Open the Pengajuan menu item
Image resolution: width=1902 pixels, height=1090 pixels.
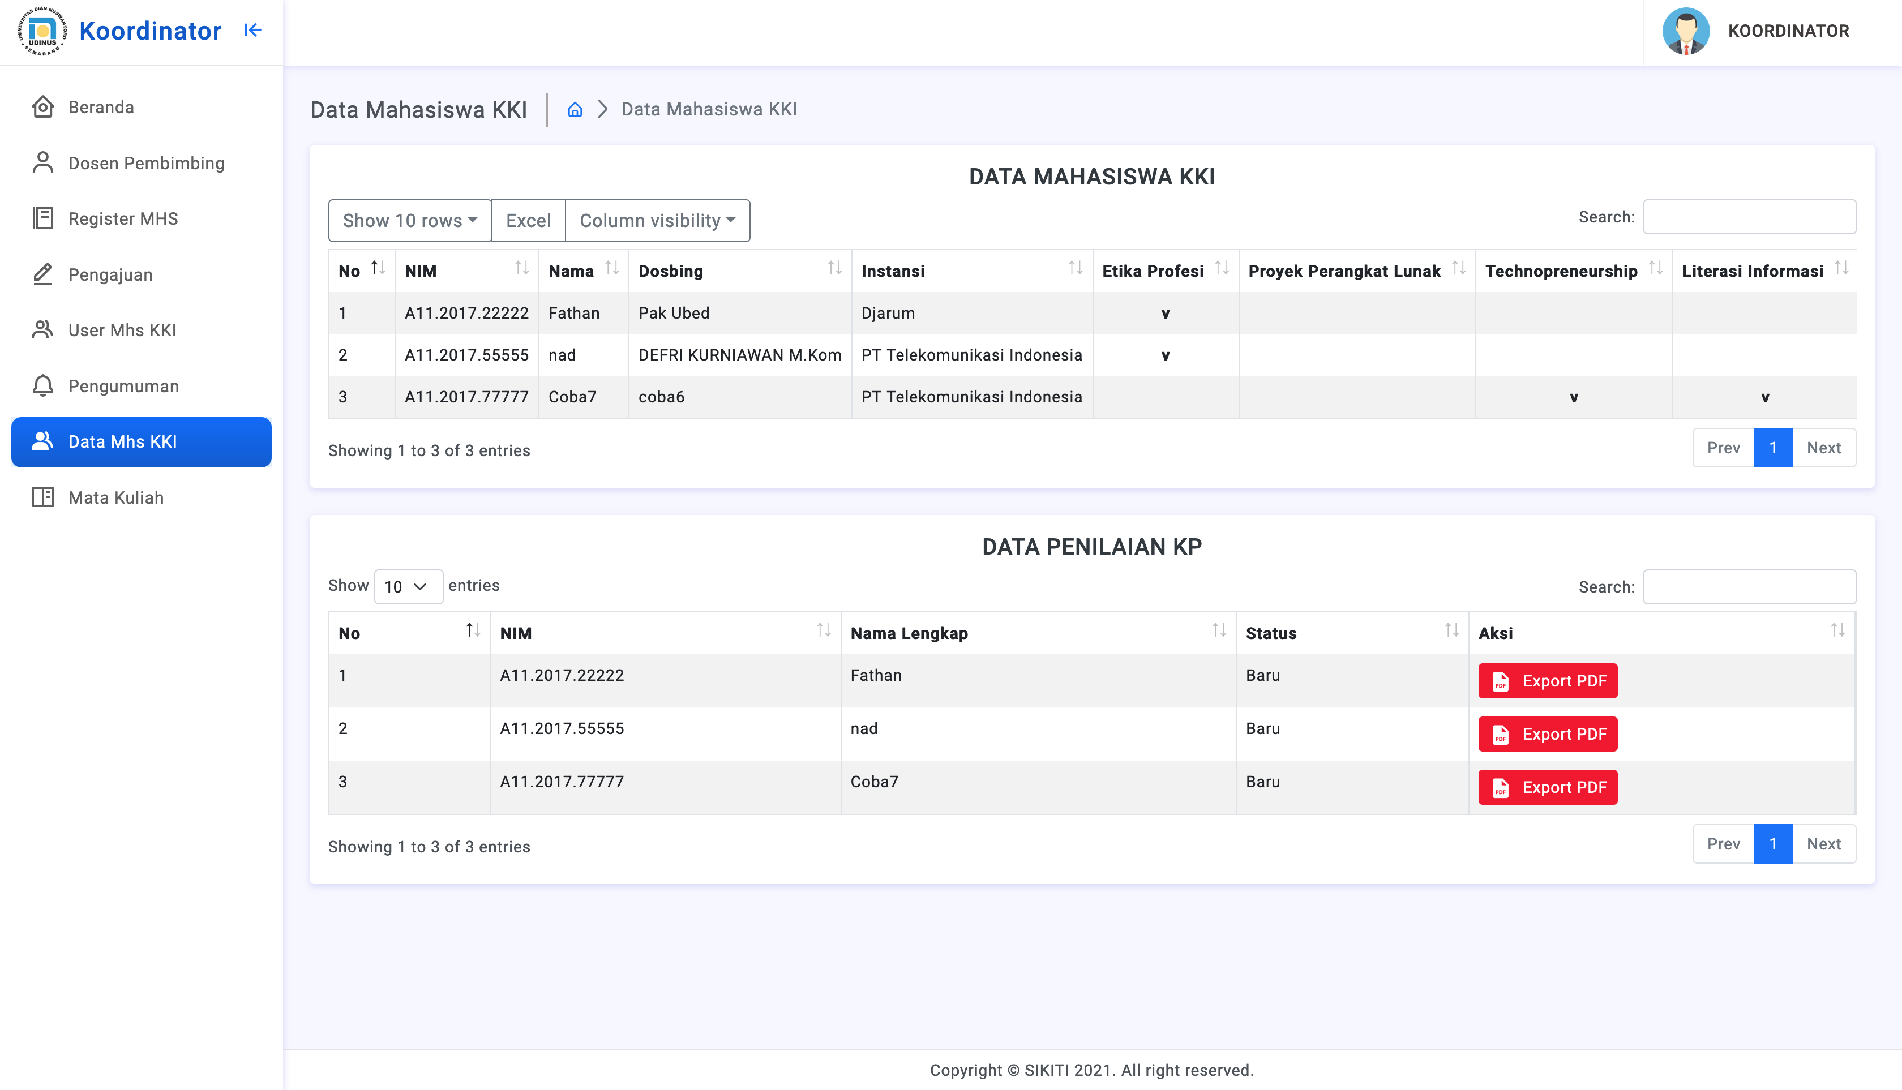pos(142,274)
